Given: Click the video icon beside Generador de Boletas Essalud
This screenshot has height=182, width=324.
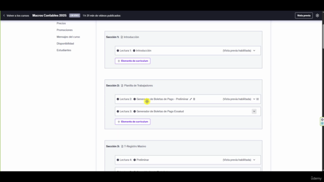Looking at the screenshot, I should pyautogui.click(x=135, y=111).
